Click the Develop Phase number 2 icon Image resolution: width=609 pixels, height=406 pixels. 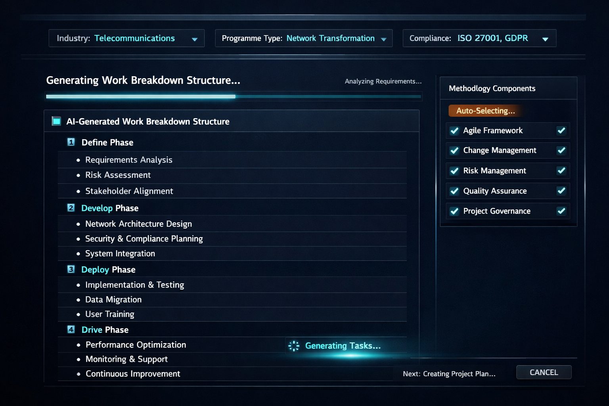[71, 208]
